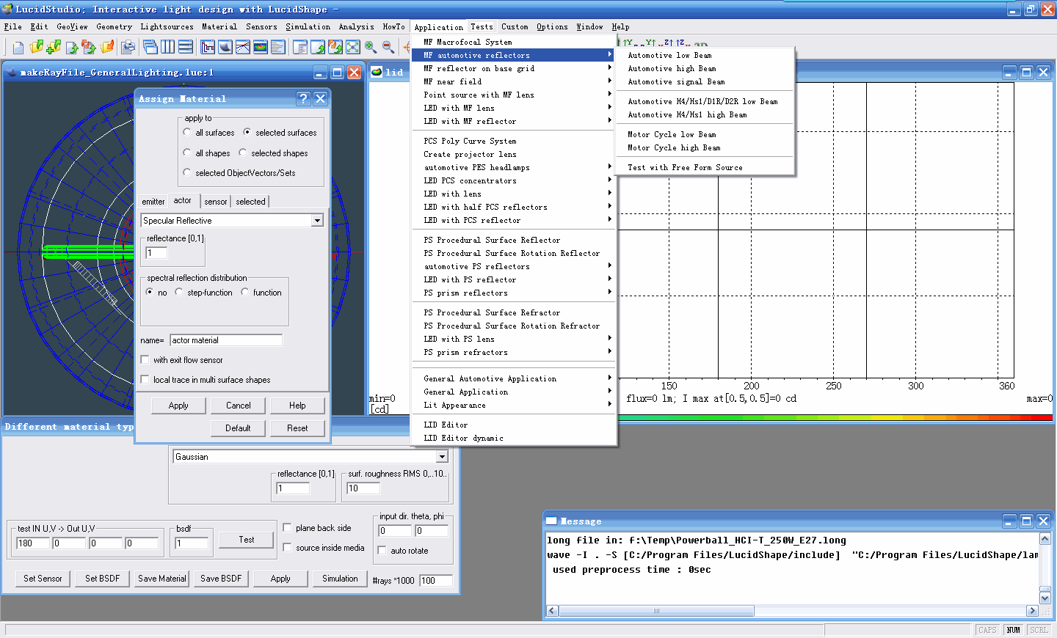The width and height of the screenshot is (1057, 638).
Task: Click the text listing view icon
Action: click(x=278, y=48)
